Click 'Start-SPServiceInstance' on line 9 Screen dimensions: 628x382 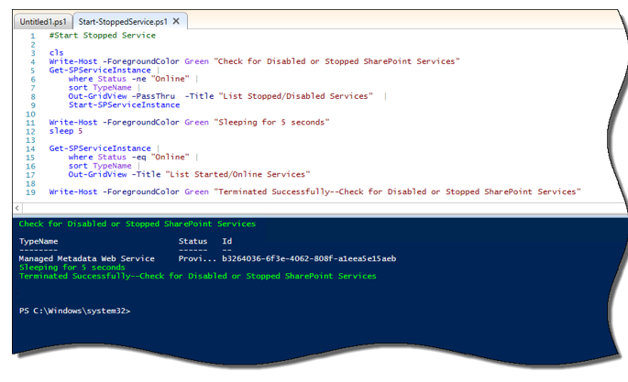124,104
